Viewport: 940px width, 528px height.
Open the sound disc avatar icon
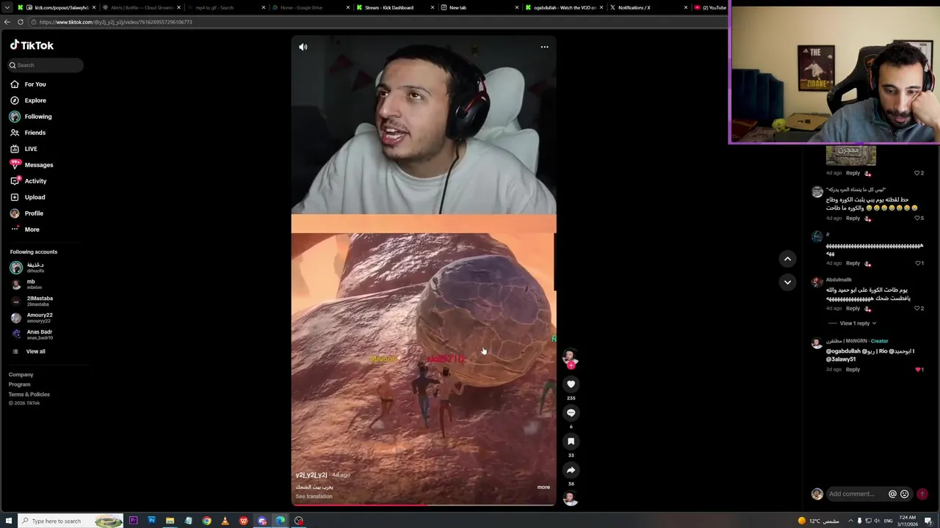tap(571, 499)
